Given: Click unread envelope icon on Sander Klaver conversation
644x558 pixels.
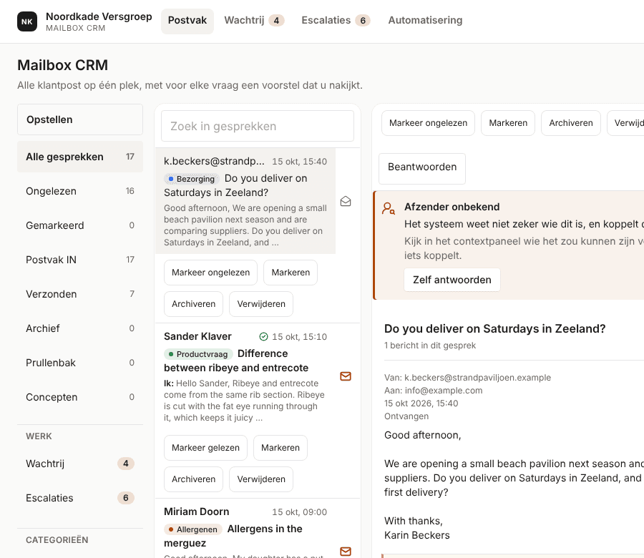Looking at the screenshot, I should [x=346, y=376].
